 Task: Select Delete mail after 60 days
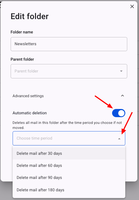tap(69, 165)
